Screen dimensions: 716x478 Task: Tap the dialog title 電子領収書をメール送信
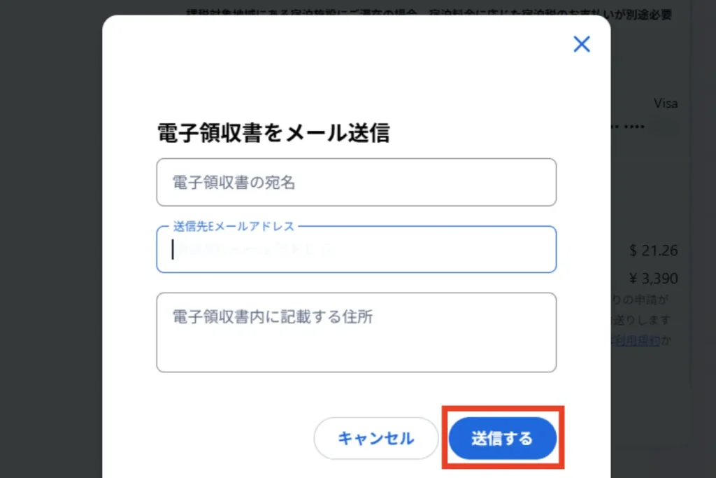[x=273, y=133]
